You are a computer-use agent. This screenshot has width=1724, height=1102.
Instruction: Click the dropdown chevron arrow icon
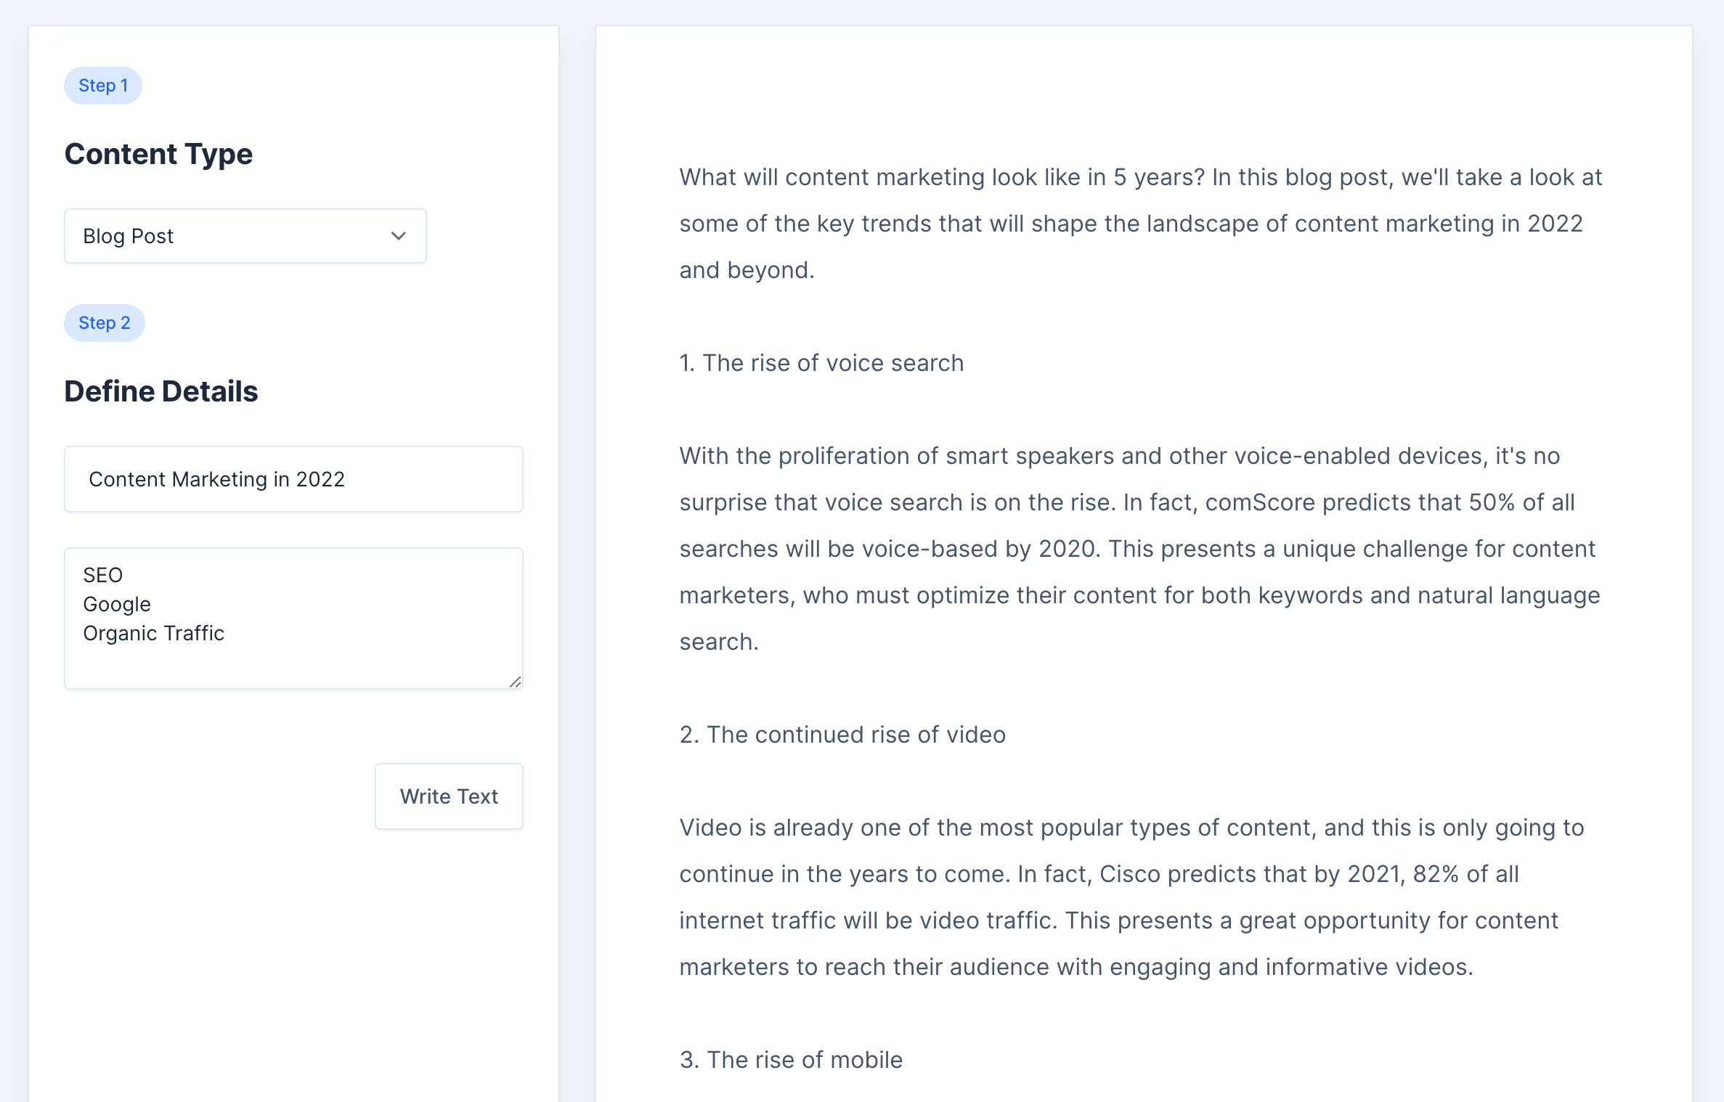click(x=398, y=236)
